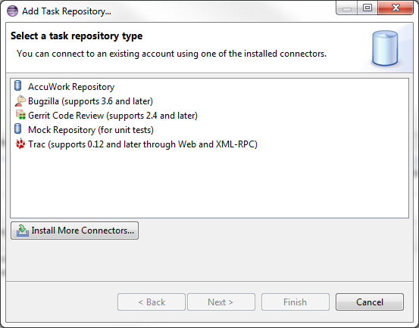Click the Bugzilla bug mascot icon
This screenshot has width=419, height=328.
tap(20, 101)
